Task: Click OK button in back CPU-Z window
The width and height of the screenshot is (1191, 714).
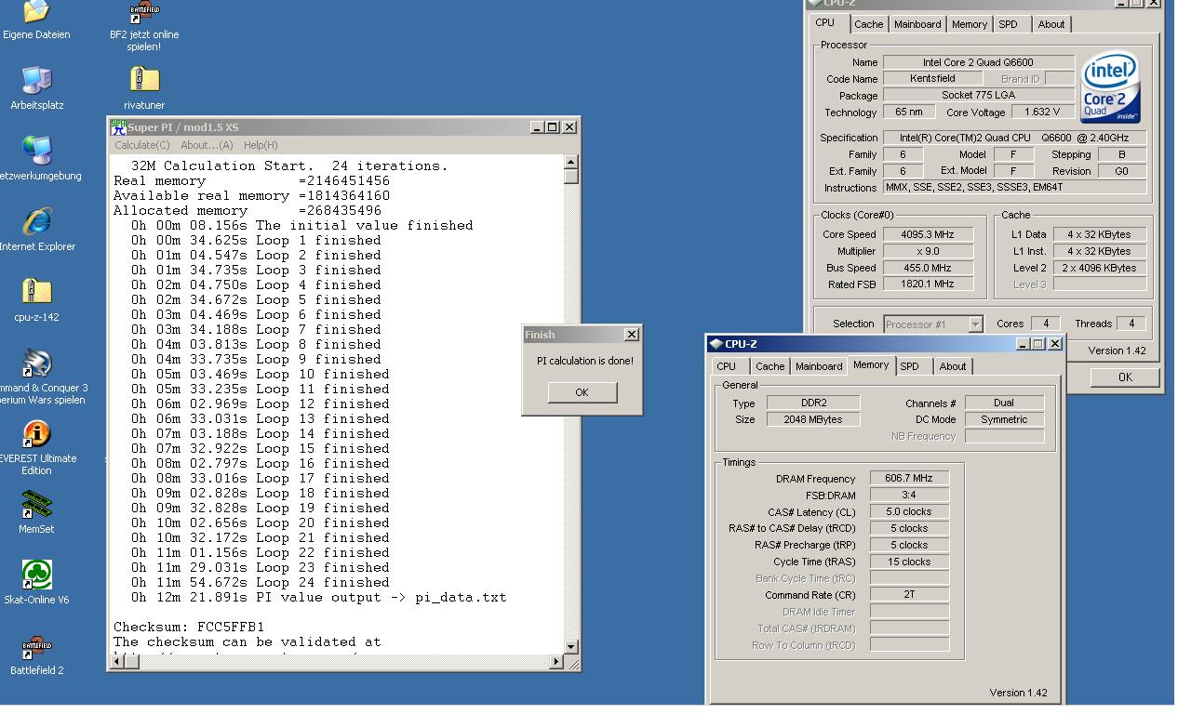Action: pos(1125,377)
